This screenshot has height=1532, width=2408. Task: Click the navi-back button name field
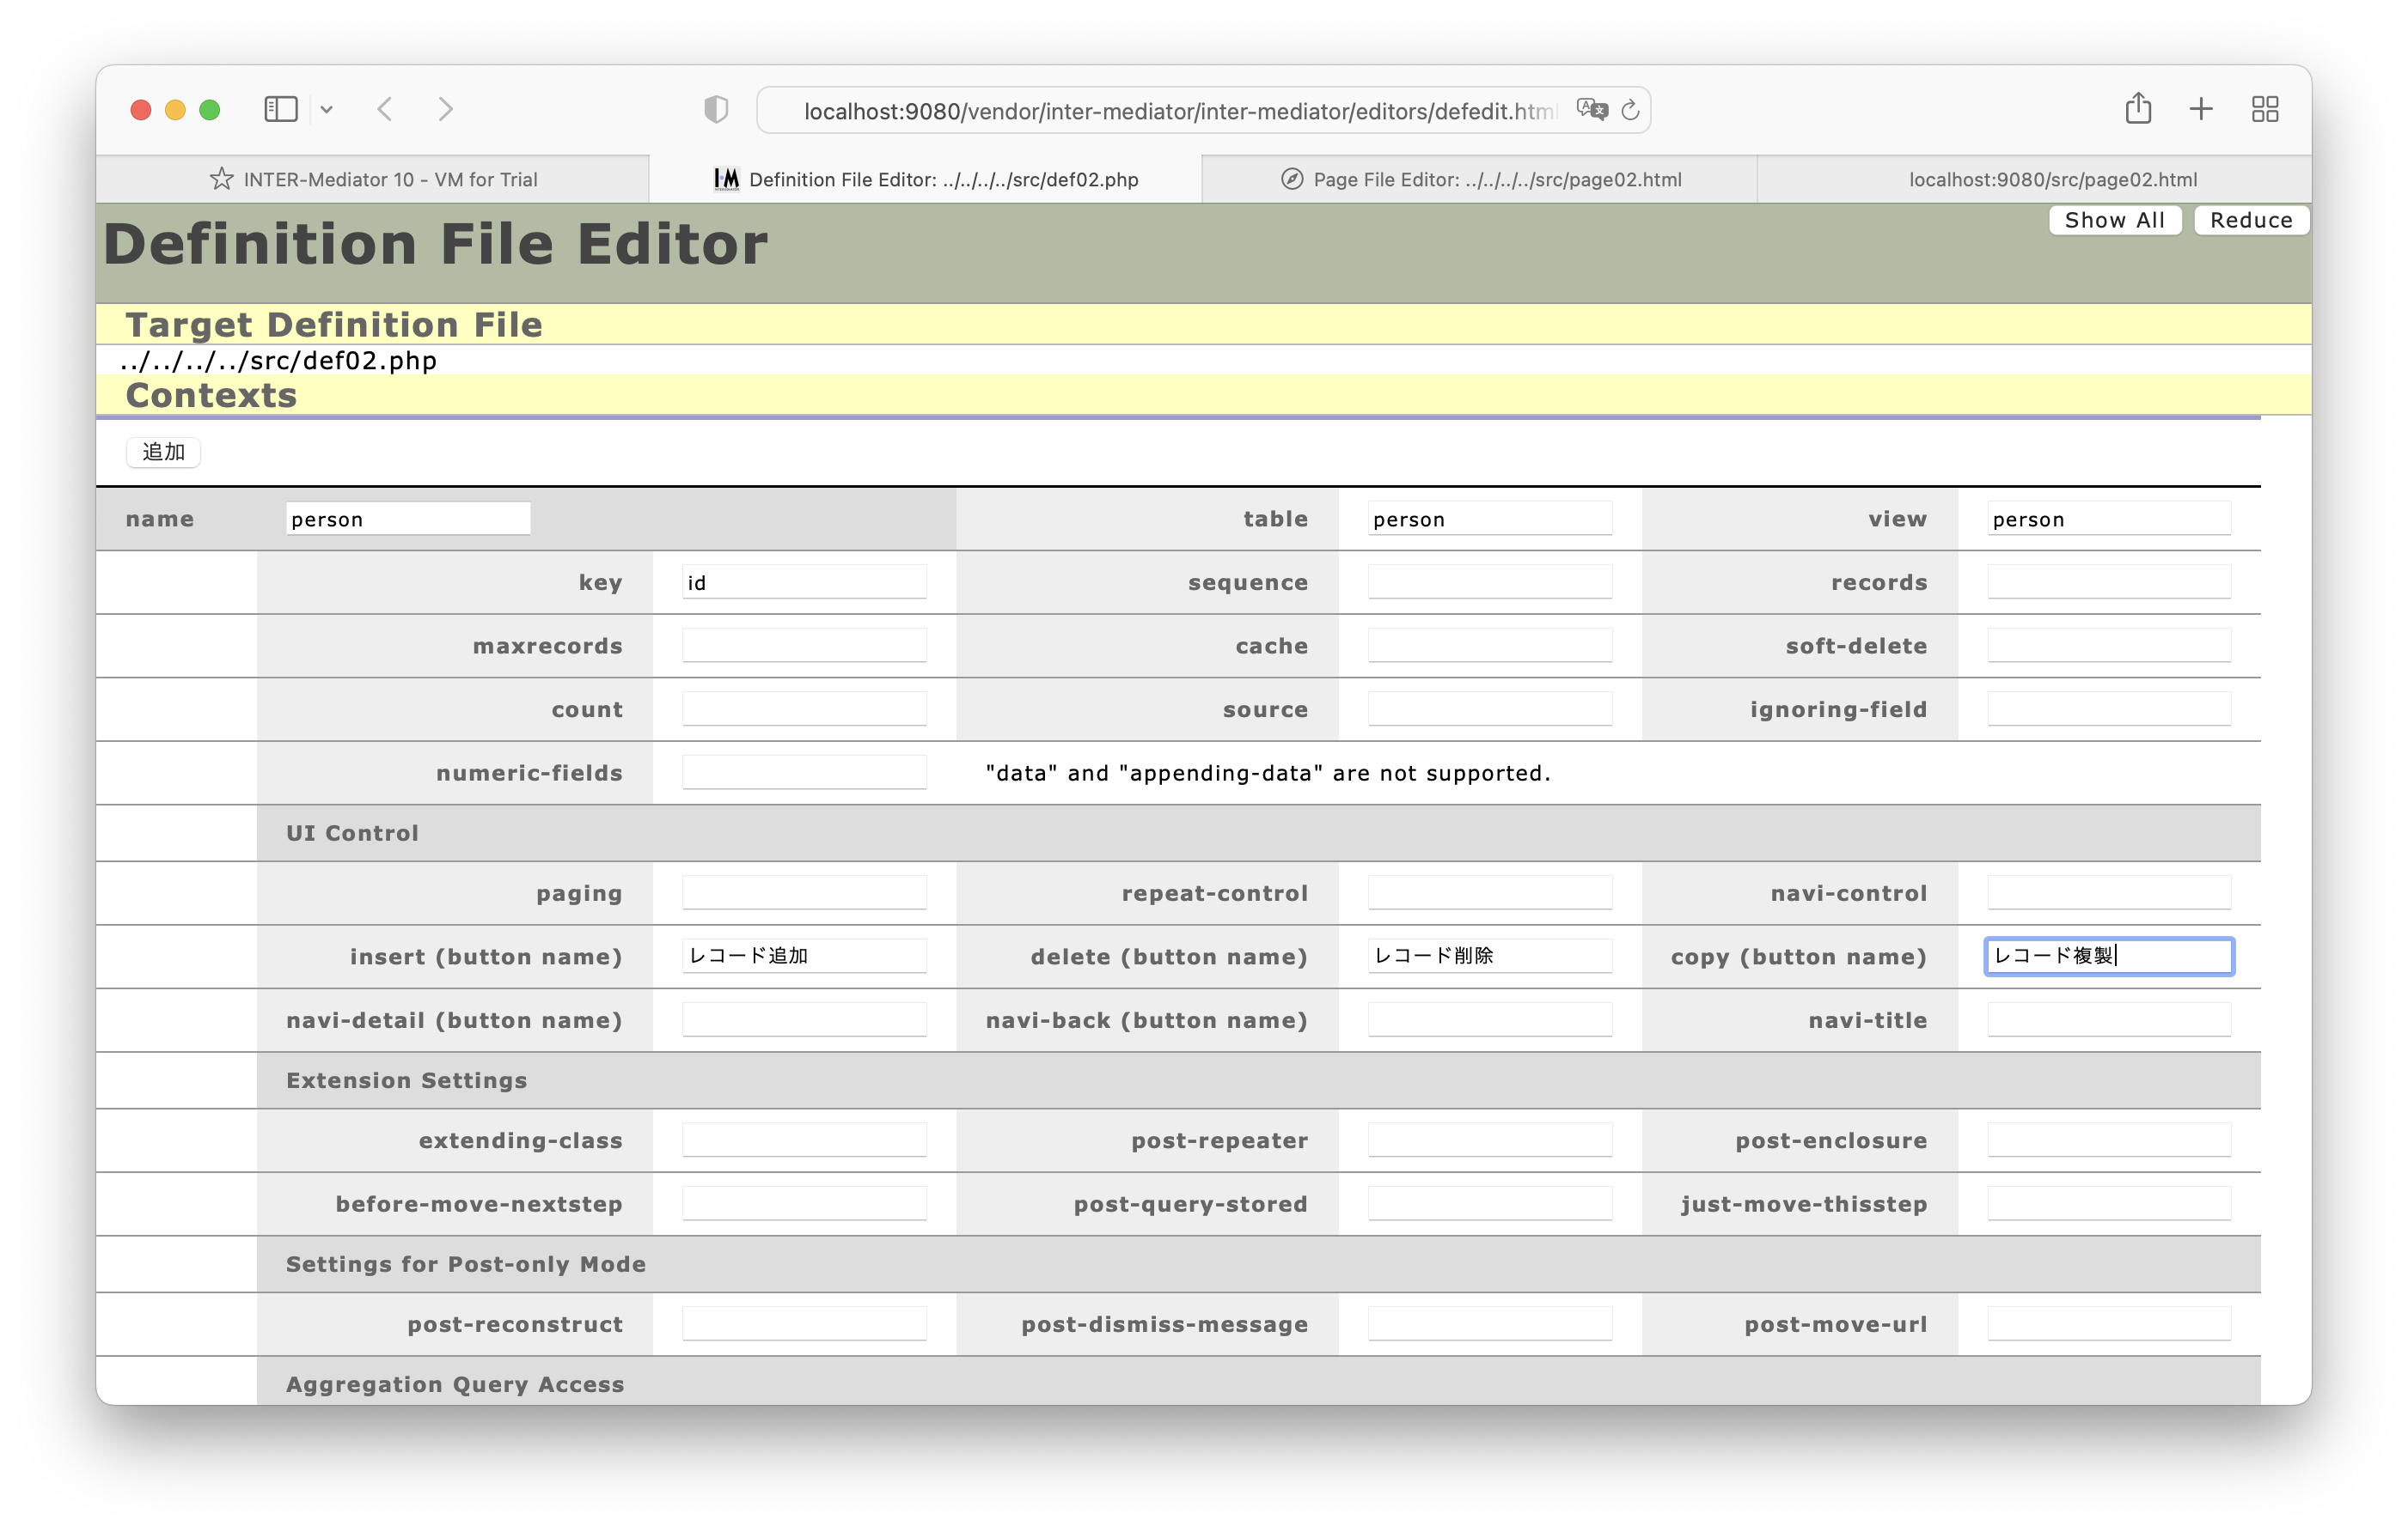[x=1490, y=1020]
